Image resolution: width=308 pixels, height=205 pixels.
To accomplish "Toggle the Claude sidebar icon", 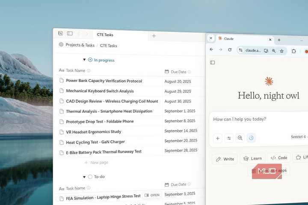I will 212,62.
